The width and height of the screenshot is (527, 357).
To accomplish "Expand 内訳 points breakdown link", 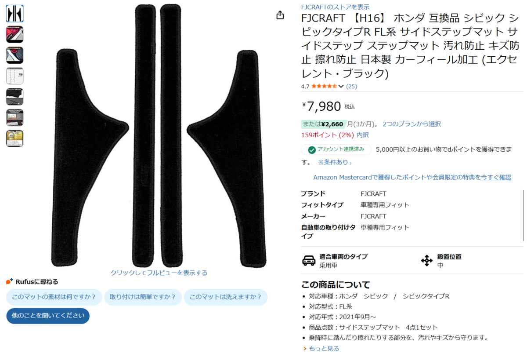I will [x=363, y=135].
